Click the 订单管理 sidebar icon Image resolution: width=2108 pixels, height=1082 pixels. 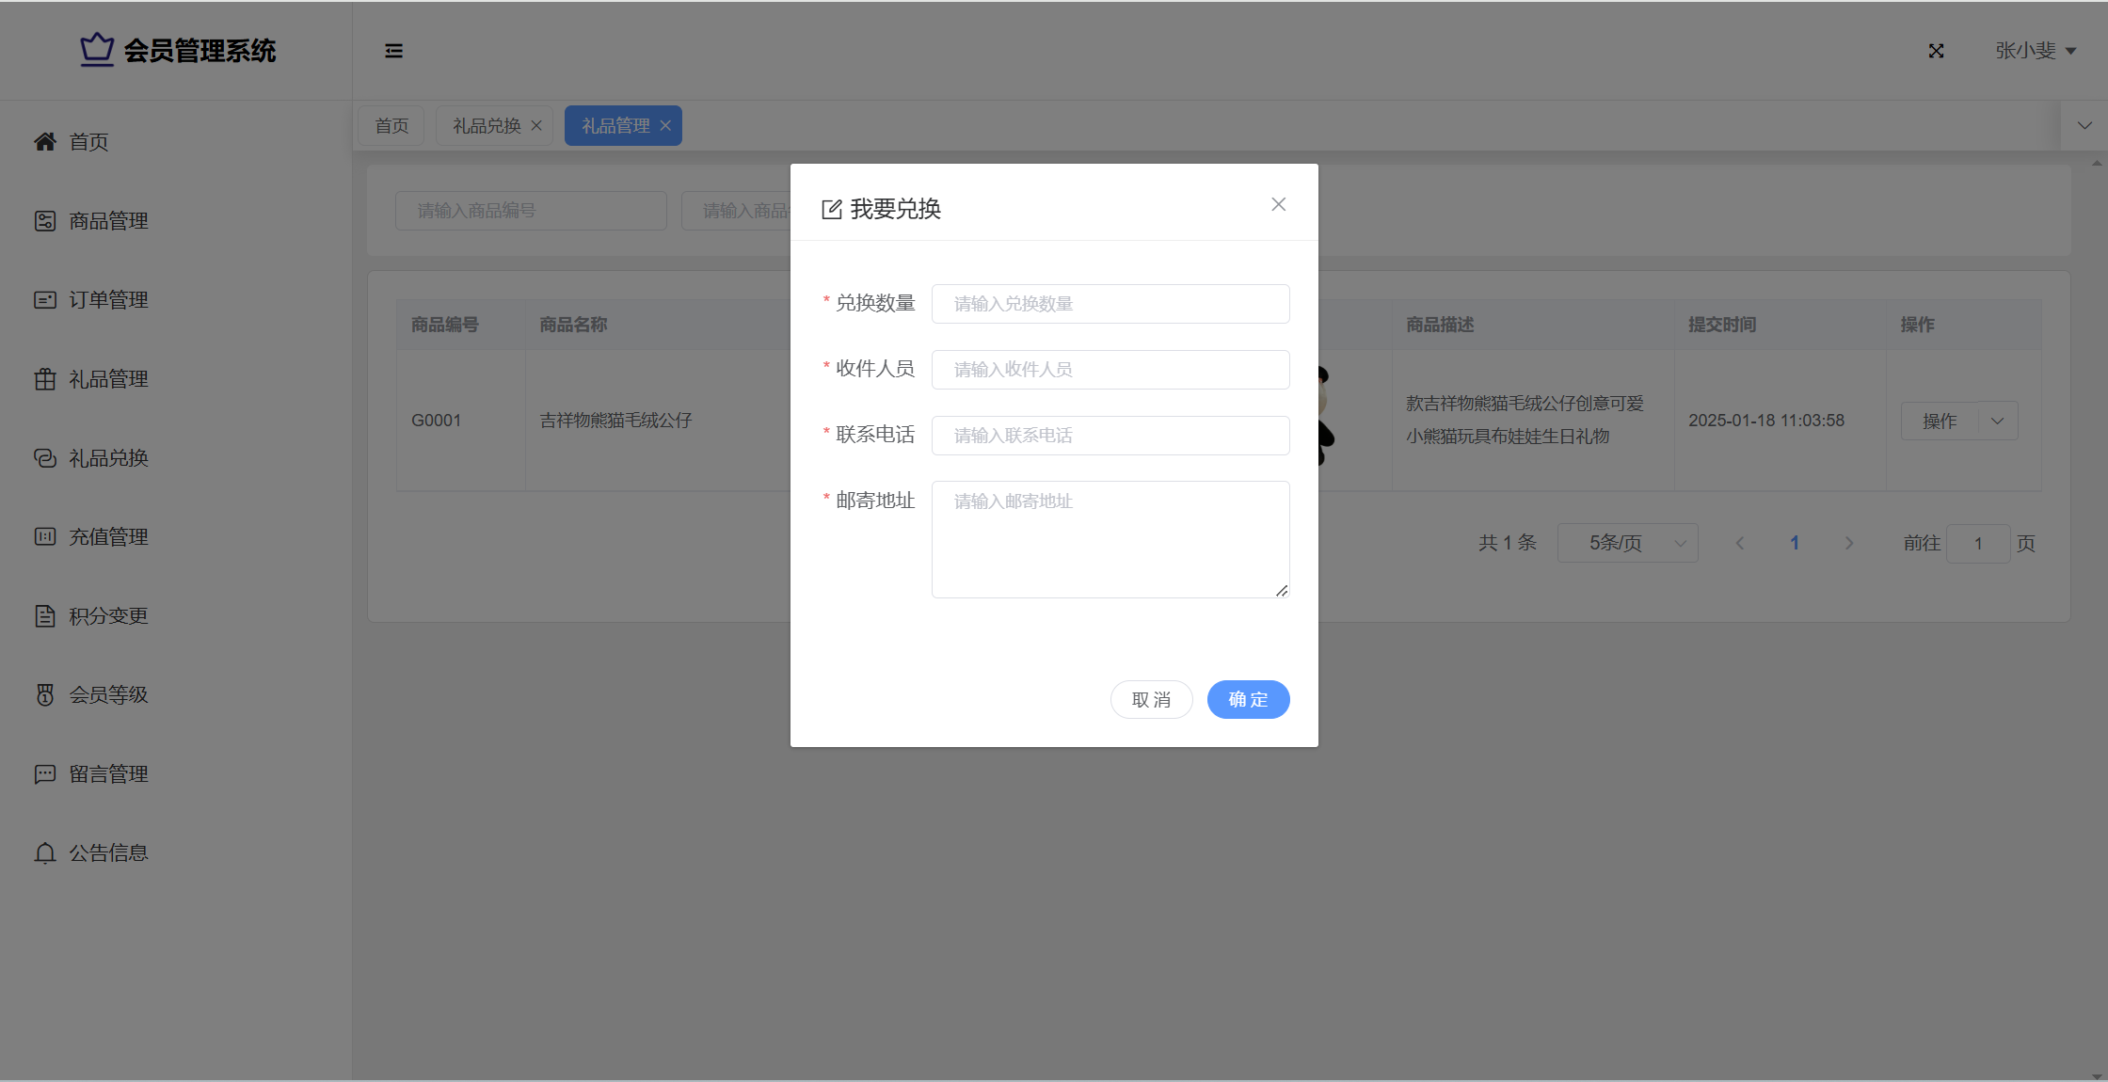(44, 300)
